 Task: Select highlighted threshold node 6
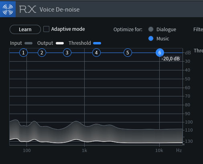pyautogui.click(x=160, y=53)
